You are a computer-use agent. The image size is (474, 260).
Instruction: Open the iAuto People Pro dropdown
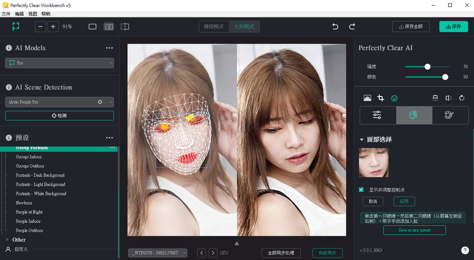click(x=59, y=102)
